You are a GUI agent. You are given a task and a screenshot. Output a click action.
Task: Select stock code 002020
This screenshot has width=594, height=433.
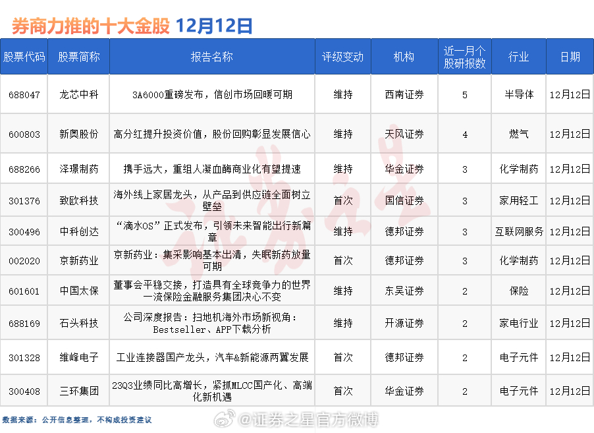click(24, 261)
